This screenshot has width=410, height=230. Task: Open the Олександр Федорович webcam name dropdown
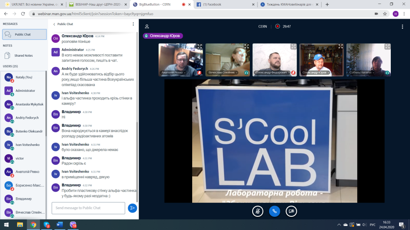[272, 73]
